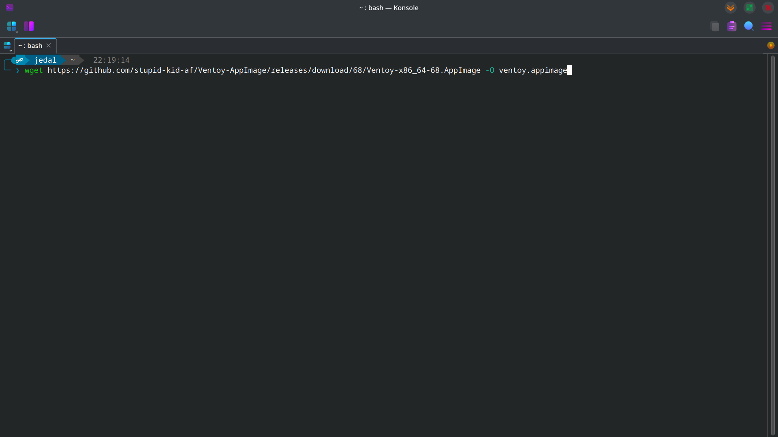The width and height of the screenshot is (778, 437).
Task: Close the Konsole window
Action: pyautogui.click(x=768, y=8)
